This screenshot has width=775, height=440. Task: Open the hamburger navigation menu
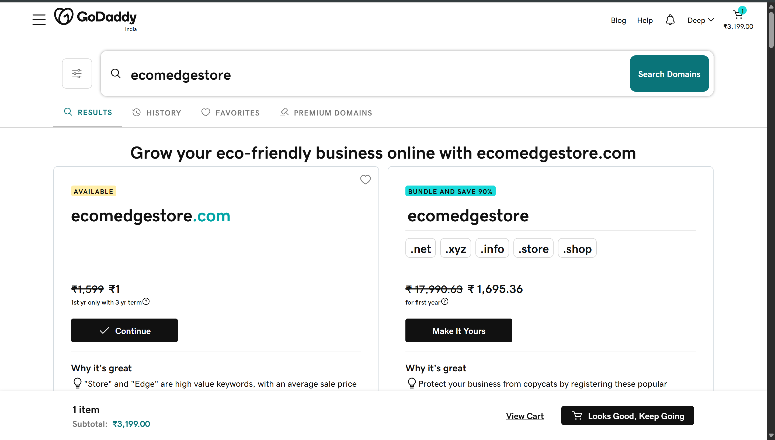(x=39, y=19)
